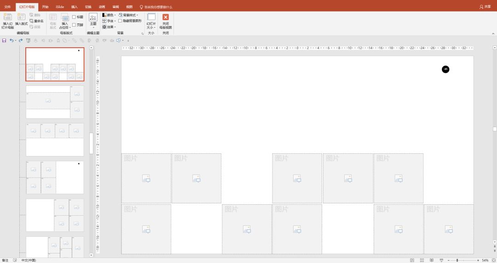Select the third layout thumbnail with four top pictures
The image size is (497, 263).
click(x=55, y=140)
